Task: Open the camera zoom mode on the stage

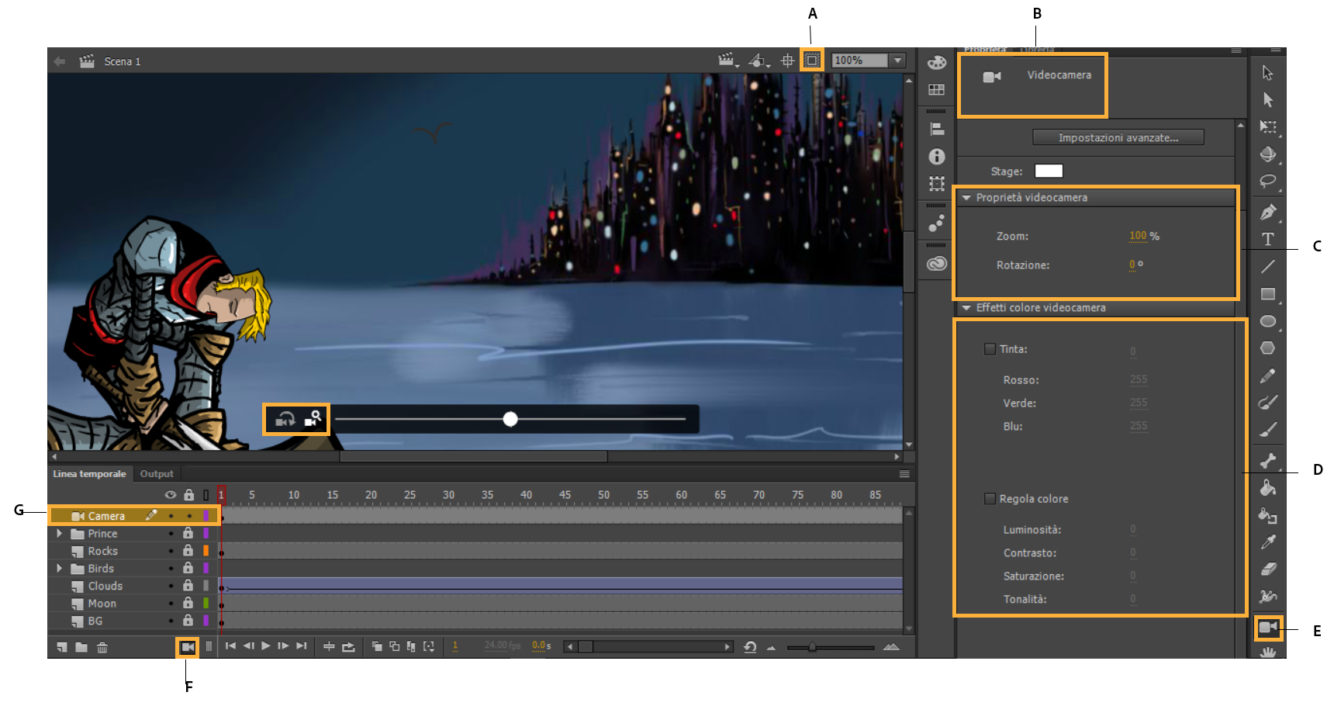Action: 313,419
